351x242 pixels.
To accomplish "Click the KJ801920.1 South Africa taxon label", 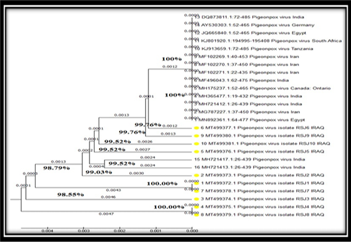I will [x=268, y=41].
